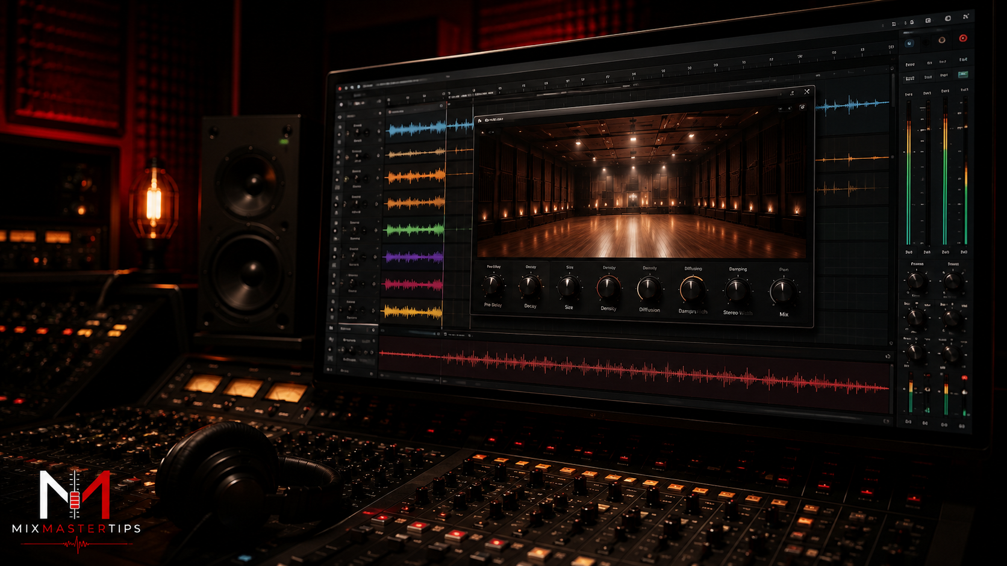Image resolution: width=1007 pixels, height=566 pixels.
Task: Toggle the green highlighted button in mixer
Action: (963, 75)
